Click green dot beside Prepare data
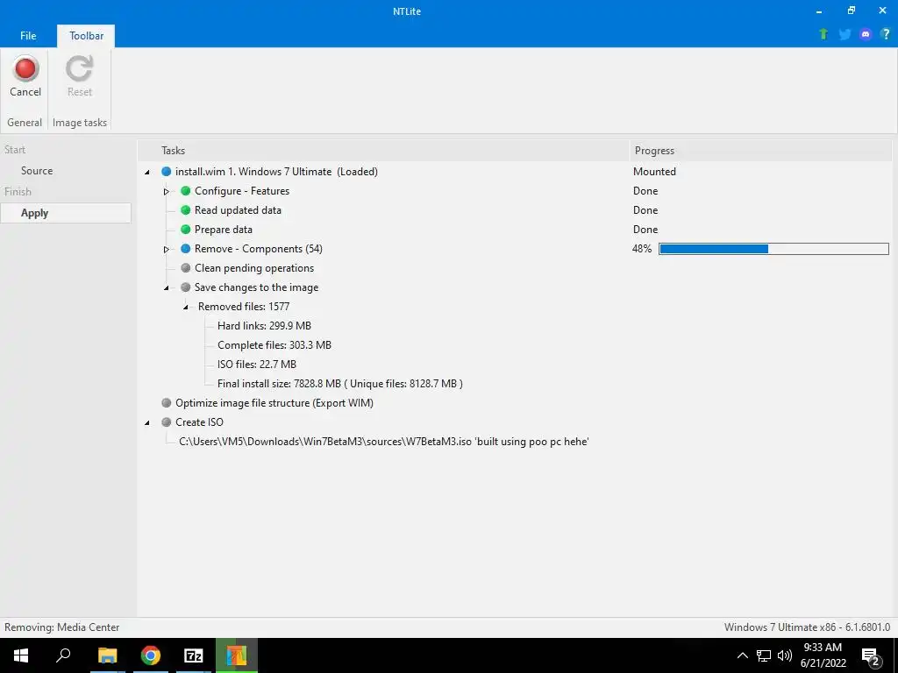The width and height of the screenshot is (898, 673). (186, 230)
